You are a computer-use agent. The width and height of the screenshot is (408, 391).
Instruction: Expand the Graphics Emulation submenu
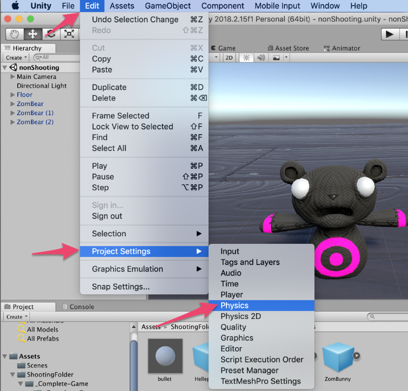point(144,269)
